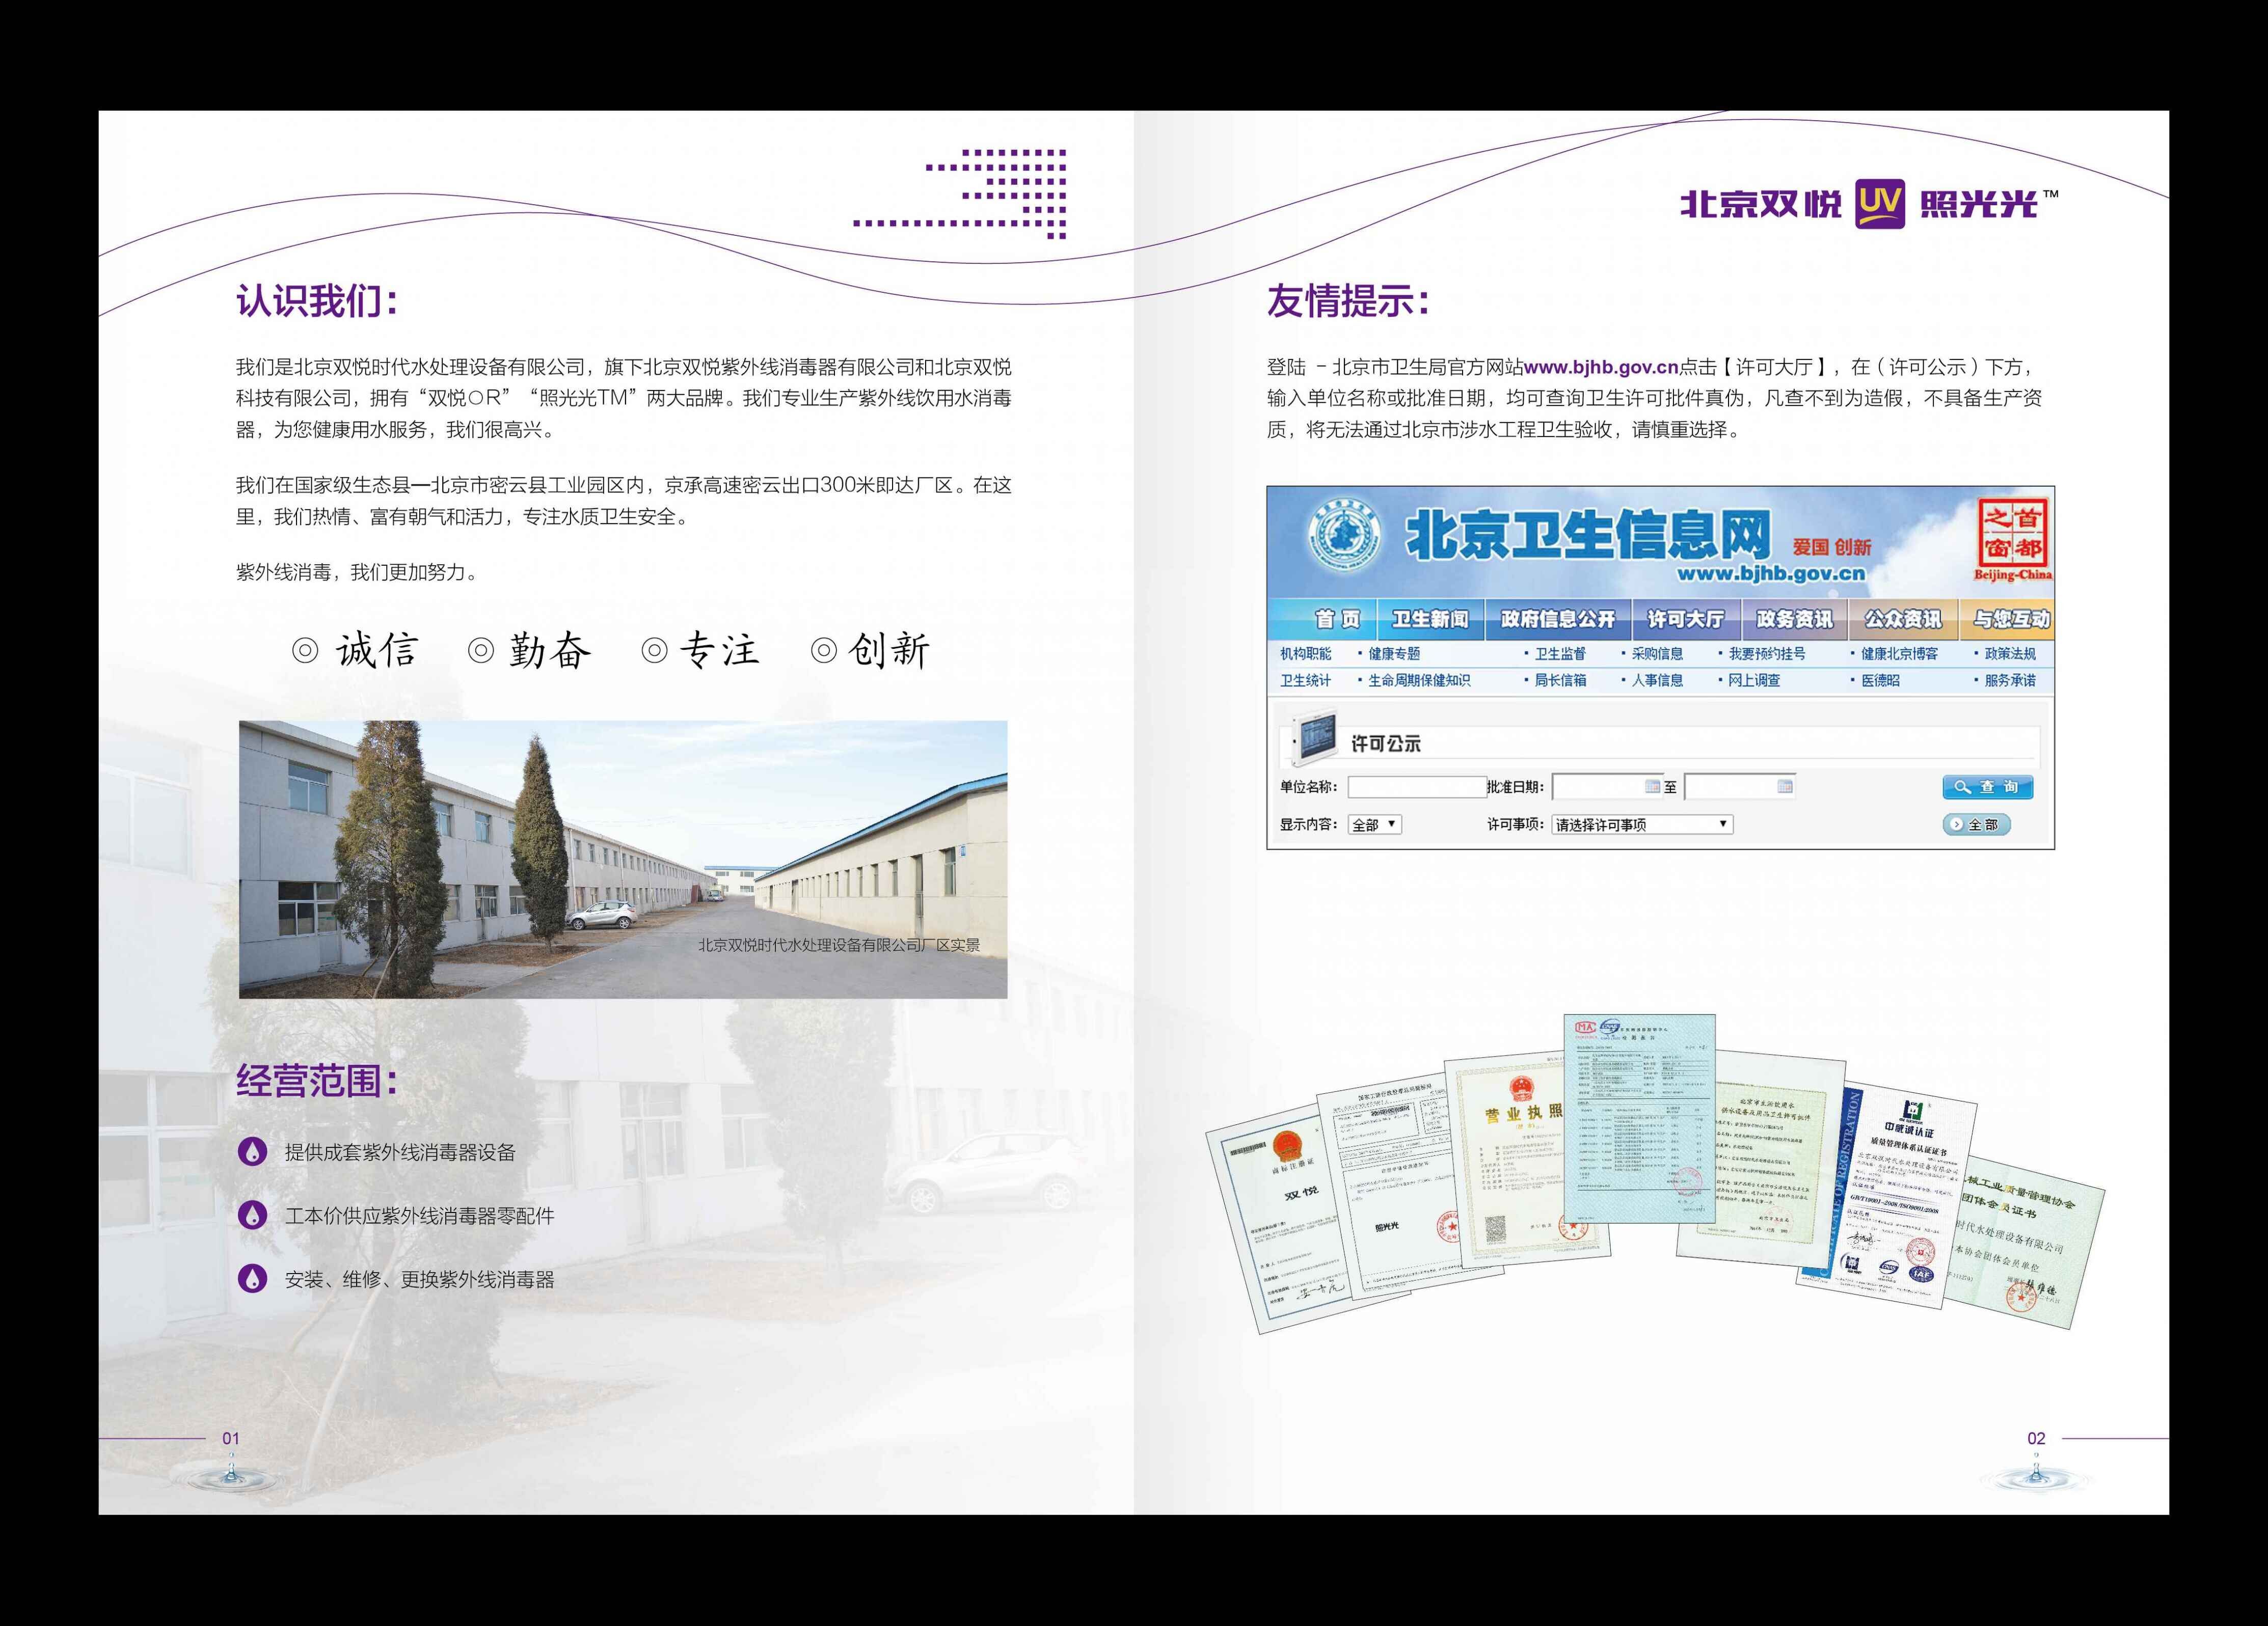This screenshot has height=1626, width=2268.
Task: Follow the 局长信箱 link
Action: click(1560, 680)
